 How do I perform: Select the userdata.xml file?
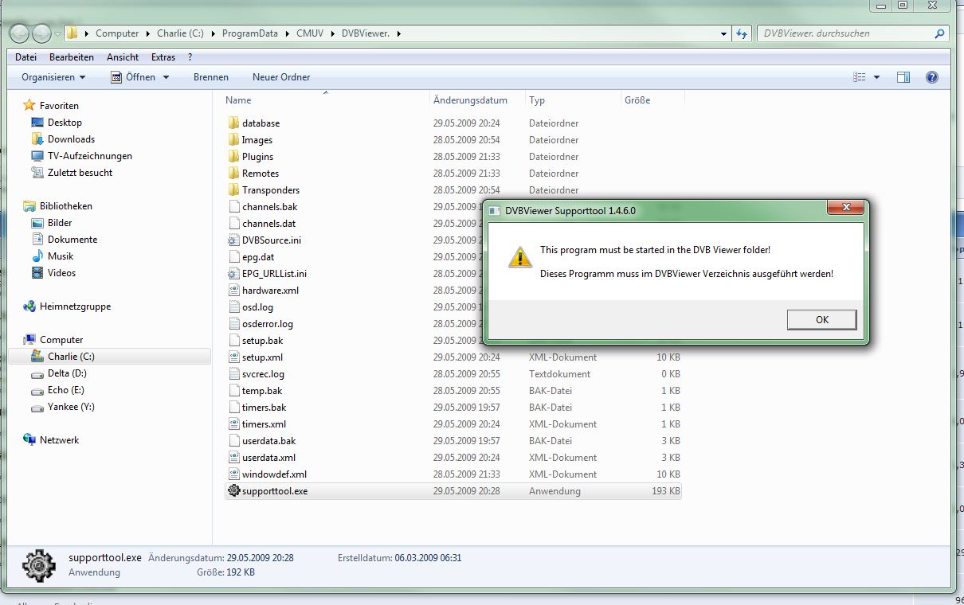(268, 458)
